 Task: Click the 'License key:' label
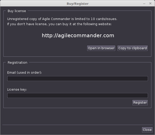pos(17,90)
